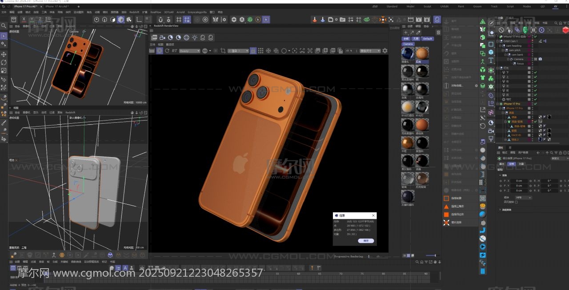Click 确定 in the 信息 dialog
The height and width of the screenshot is (290, 569).
click(x=366, y=241)
